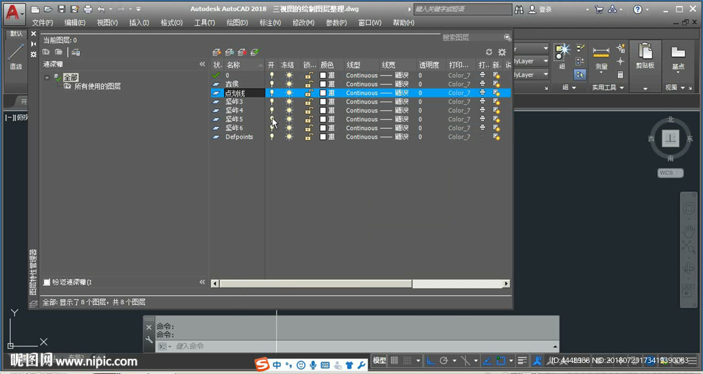Click the Autodesk App Store cart icon
This screenshot has height=374, width=703.
tap(599, 9)
